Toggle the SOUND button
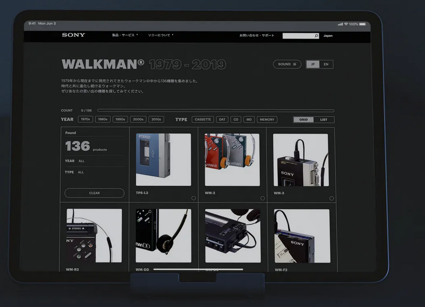Viewport: 425px width, 307px height. pos(287,64)
